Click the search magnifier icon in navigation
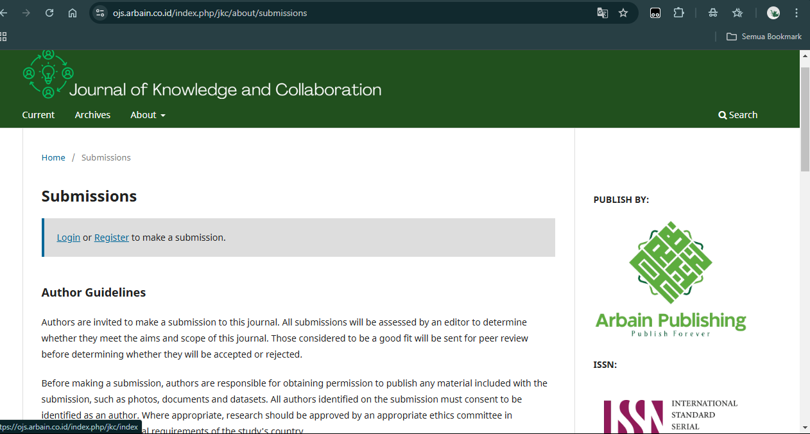The width and height of the screenshot is (810, 434). (723, 115)
